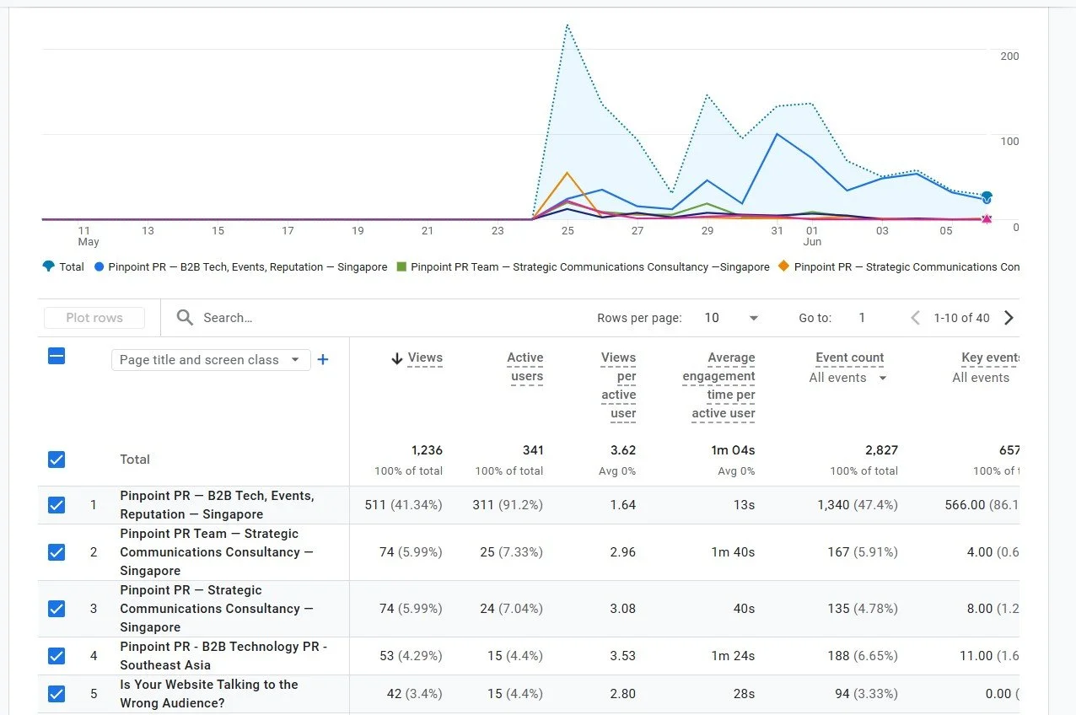Click the Views sort arrow icon
Image resolution: width=1076 pixels, height=715 pixels.
397,358
